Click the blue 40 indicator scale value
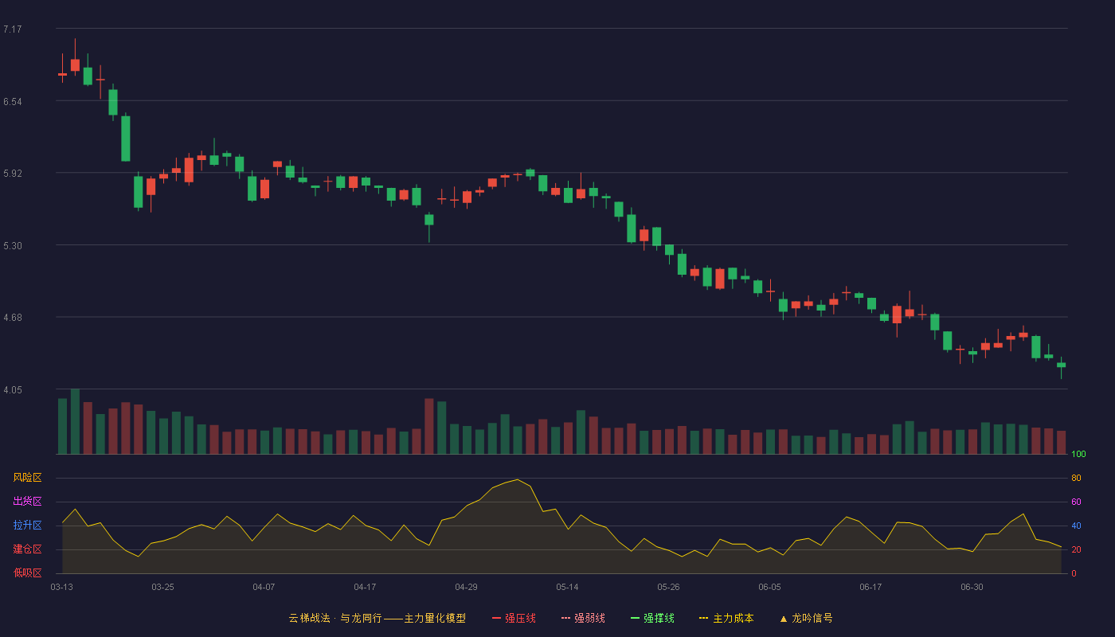Image resolution: width=1115 pixels, height=637 pixels. pos(1076,526)
